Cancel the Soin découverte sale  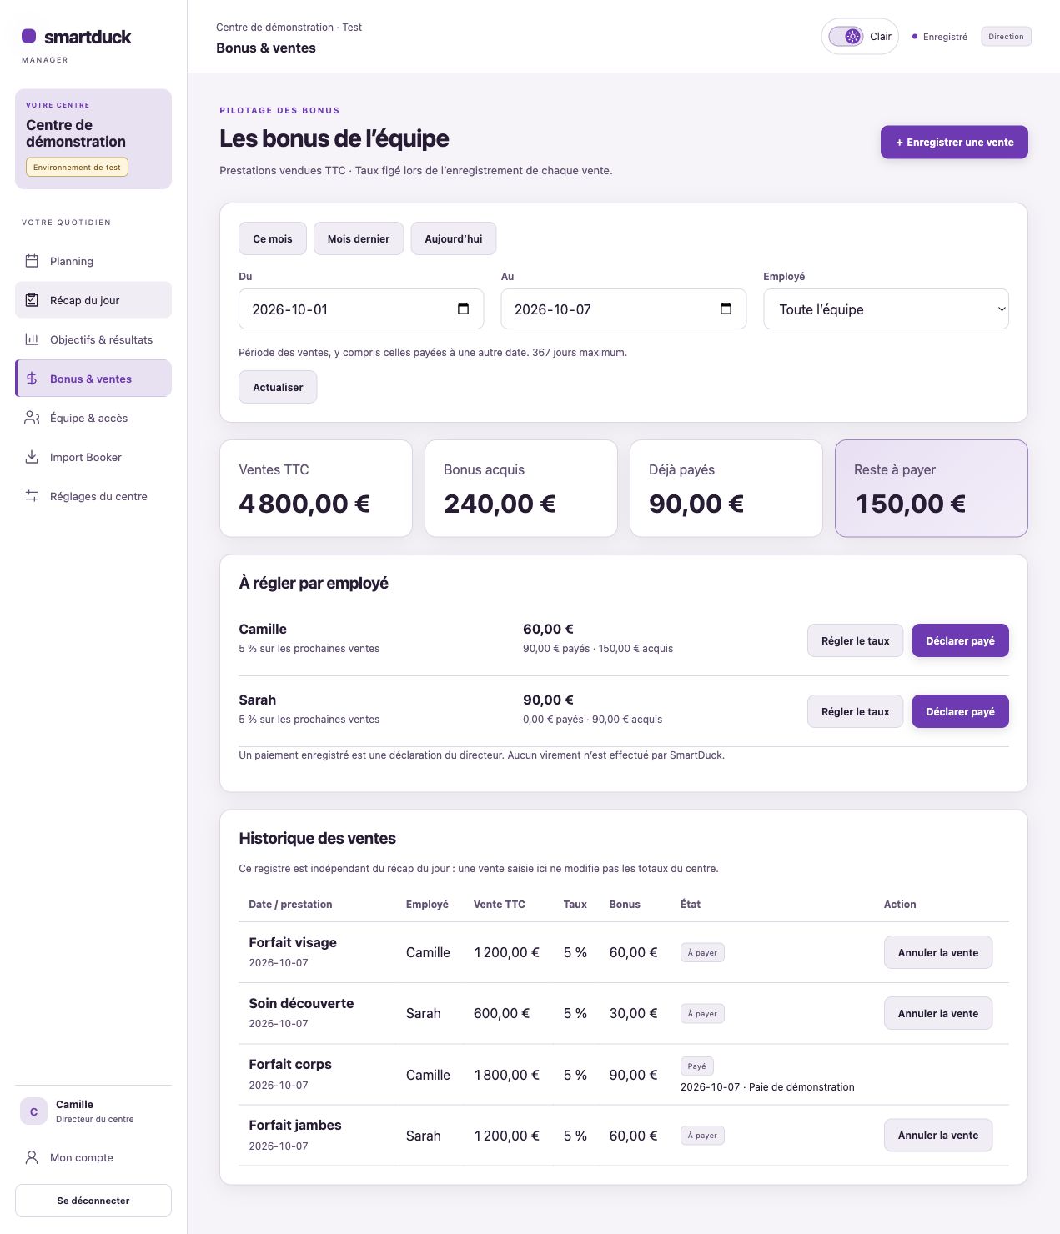[938, 1013]
